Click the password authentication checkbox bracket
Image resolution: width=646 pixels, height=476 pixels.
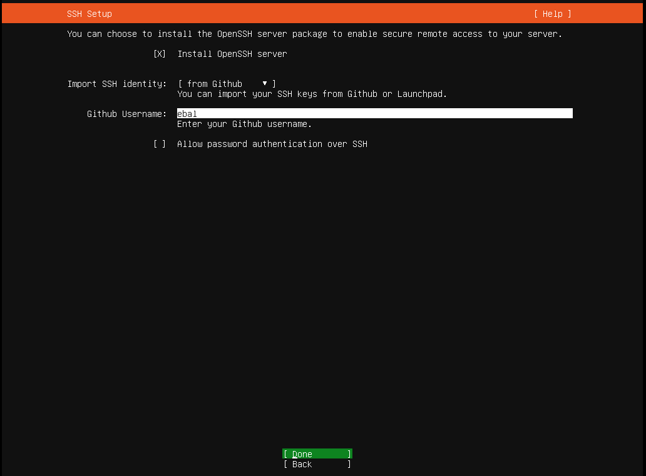(x=160, y=144)
